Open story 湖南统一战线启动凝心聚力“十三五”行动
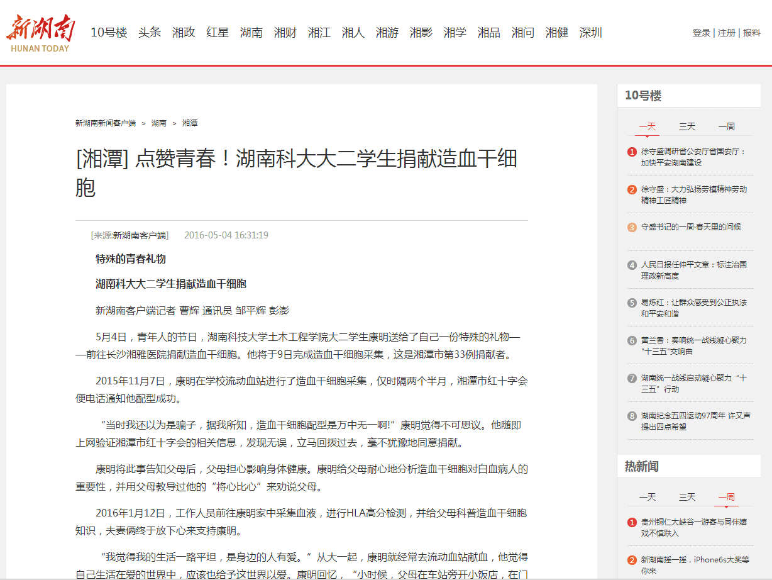772x580 pixels. click(x=694, y=383)
